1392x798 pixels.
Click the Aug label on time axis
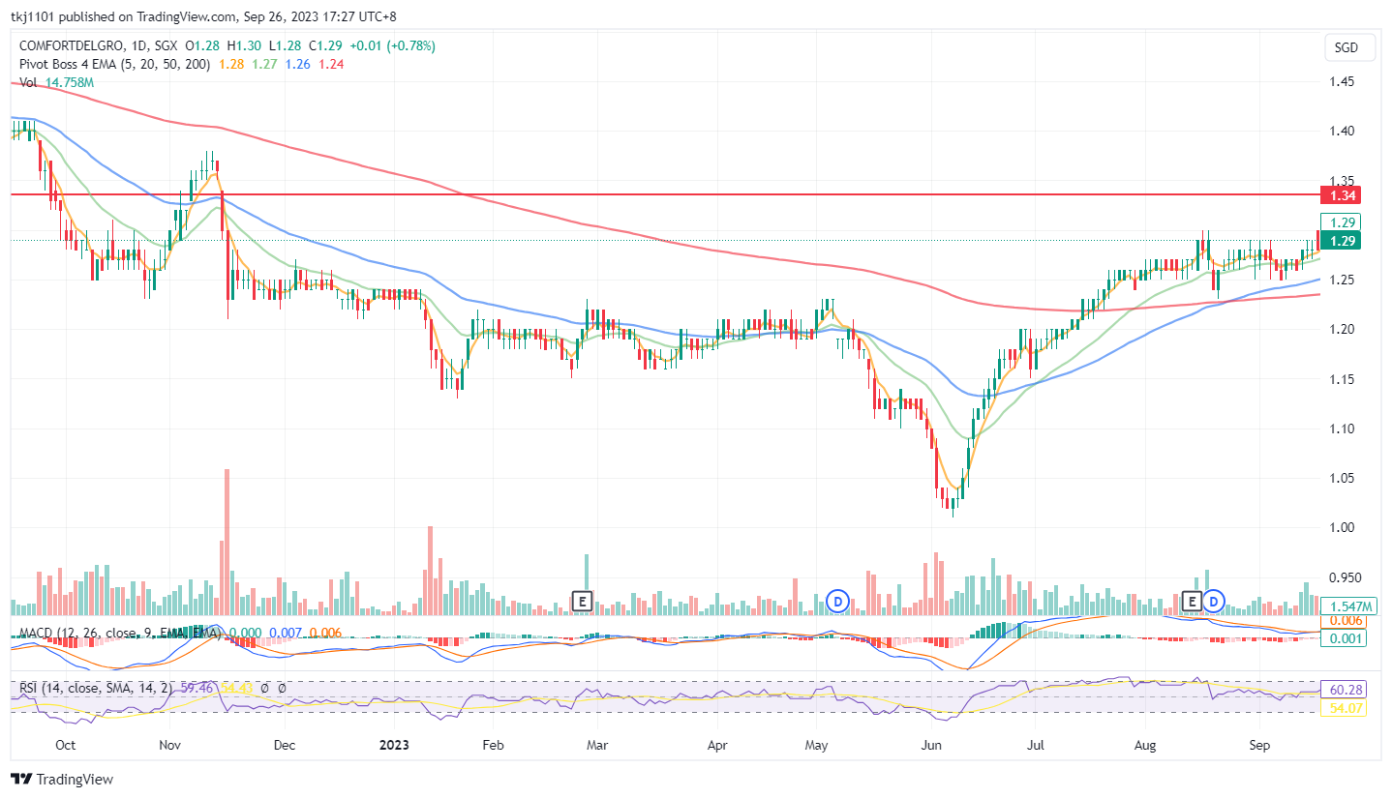pos(1146,746)
